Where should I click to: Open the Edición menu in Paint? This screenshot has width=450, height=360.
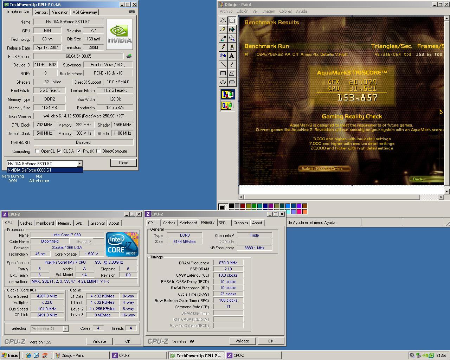(x=242, y=11)
